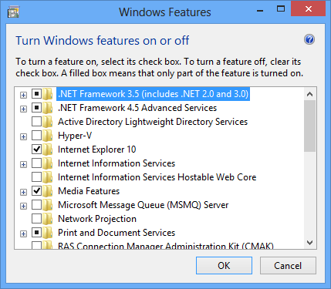Expand the Internet Information Services node

click(x=23, y=164)
